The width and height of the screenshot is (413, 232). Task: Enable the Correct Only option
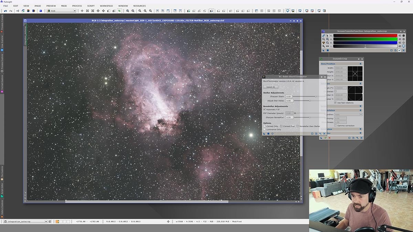coord(264,126)
